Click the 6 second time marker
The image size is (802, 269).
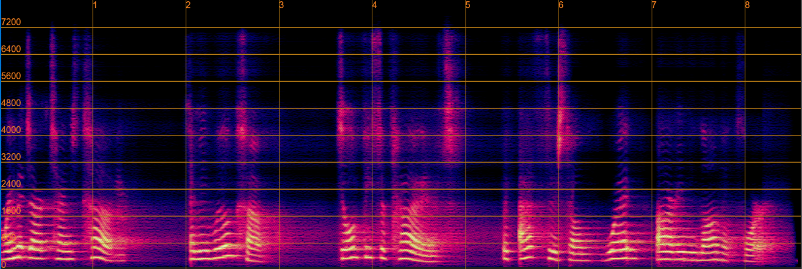(x=561, y=5)
